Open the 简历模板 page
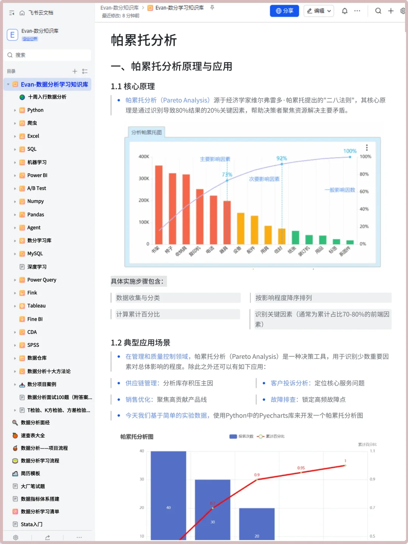Screen dimensions: 408x544 pos(30,474)
